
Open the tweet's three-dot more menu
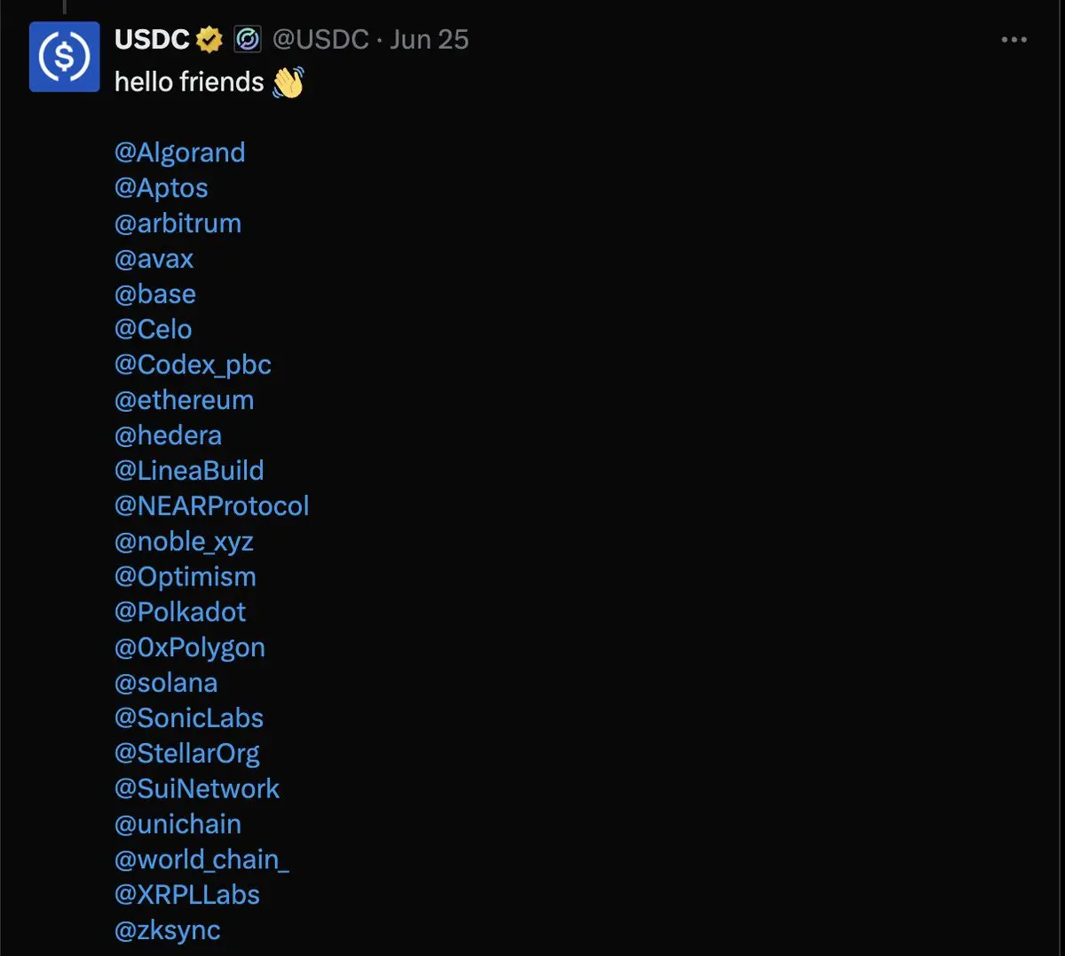pos(1014,40)
